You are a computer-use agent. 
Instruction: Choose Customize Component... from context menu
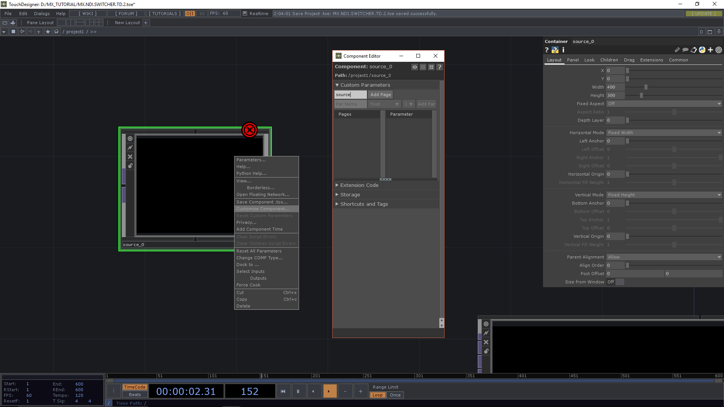[x=266, y=209]
